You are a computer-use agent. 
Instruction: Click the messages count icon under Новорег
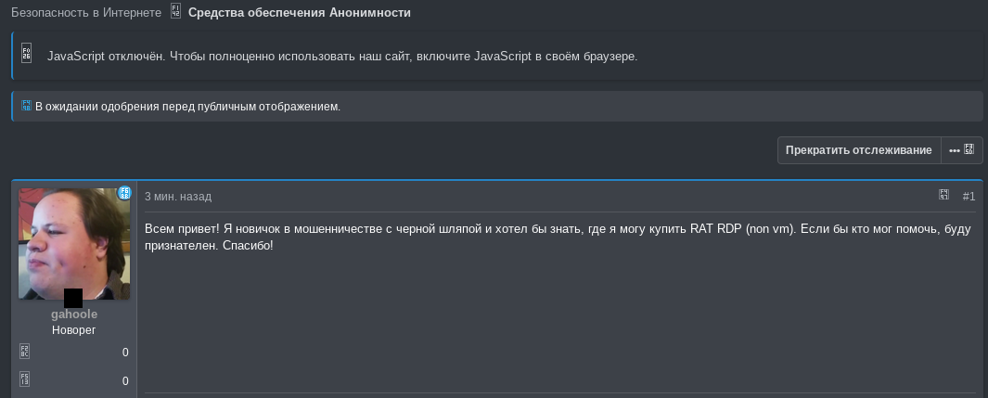coord(24,352)
